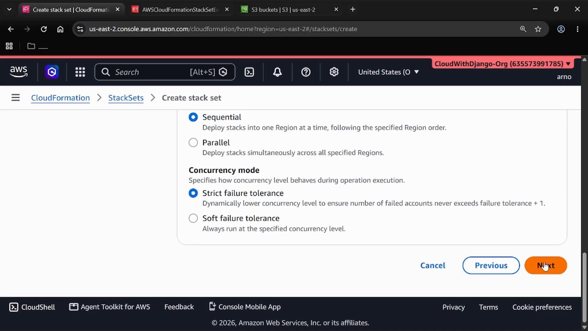Toggle the hamburger side navigation menu
This screenshot has height=331, width=588.
tap(16, 98)
